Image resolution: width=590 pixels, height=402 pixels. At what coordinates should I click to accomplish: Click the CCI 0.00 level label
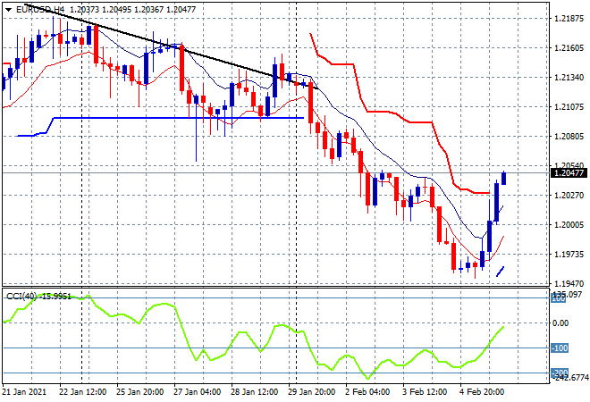pos(561,323)
